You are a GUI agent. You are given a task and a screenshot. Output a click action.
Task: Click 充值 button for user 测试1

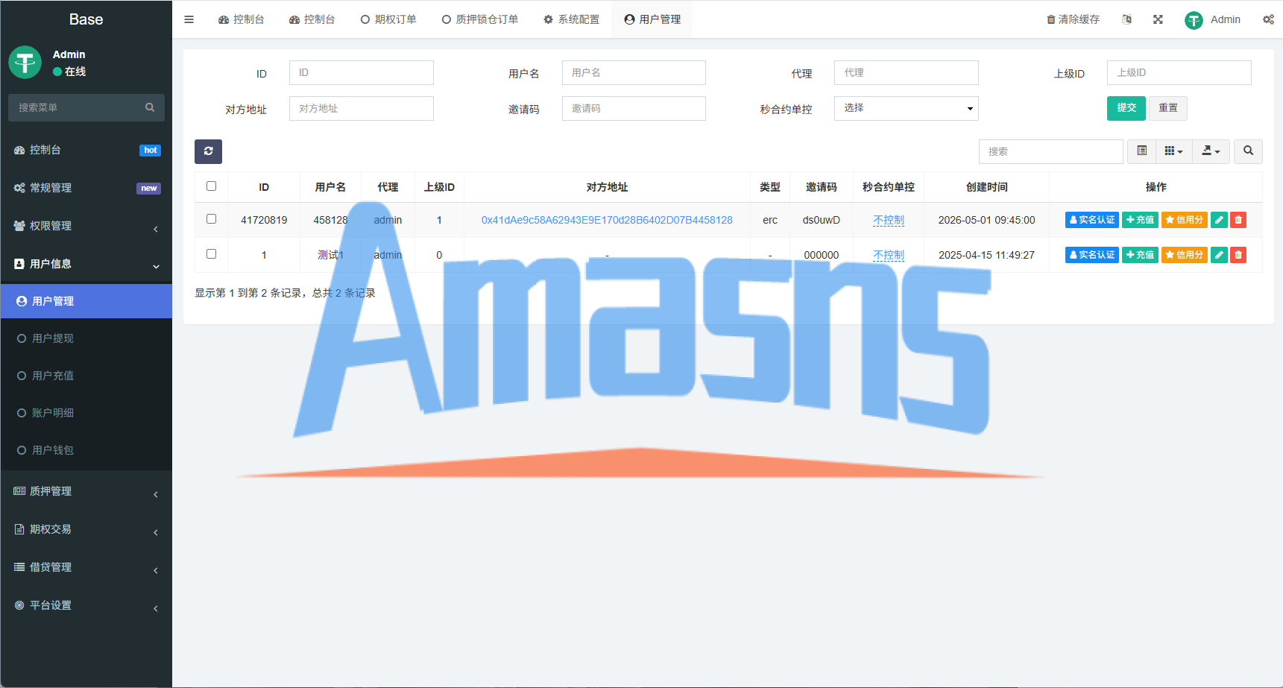(1140, 255)
